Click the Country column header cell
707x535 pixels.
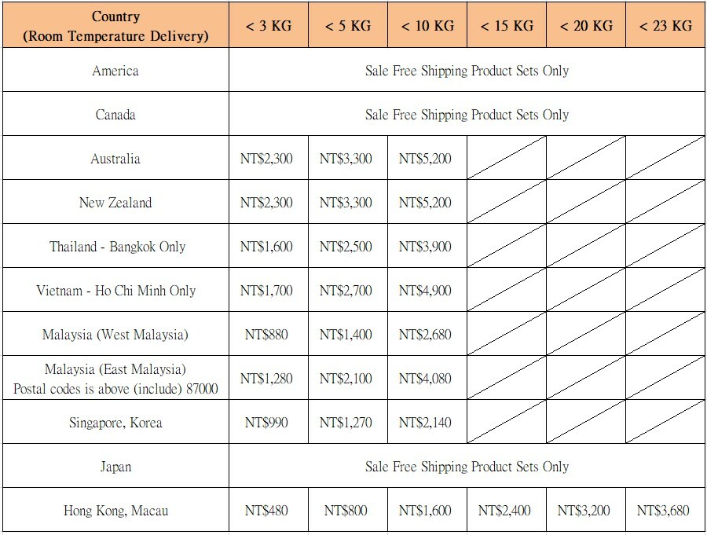click(115, 25)
